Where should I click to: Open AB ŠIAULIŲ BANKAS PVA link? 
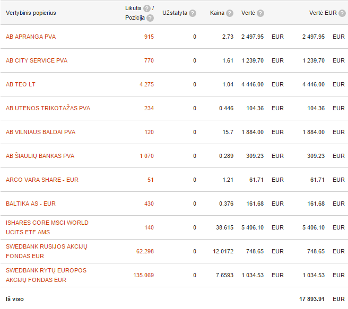click(x=40, y=156)
